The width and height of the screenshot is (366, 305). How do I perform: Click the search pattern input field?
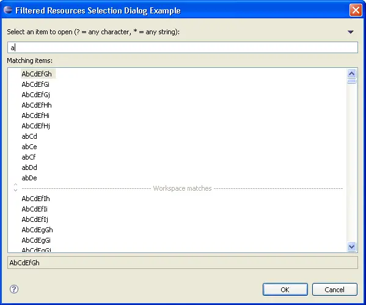[x=183, y=48]
